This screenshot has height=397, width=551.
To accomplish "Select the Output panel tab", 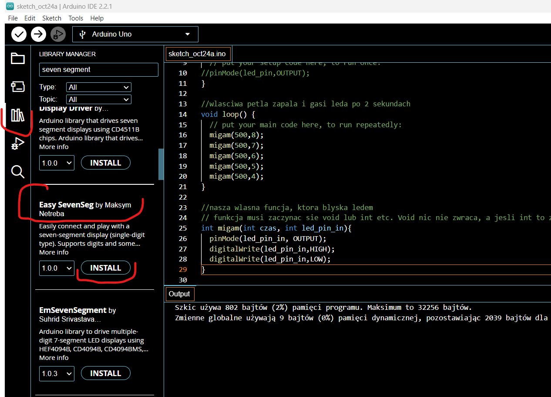I will [x=180, y=294].
